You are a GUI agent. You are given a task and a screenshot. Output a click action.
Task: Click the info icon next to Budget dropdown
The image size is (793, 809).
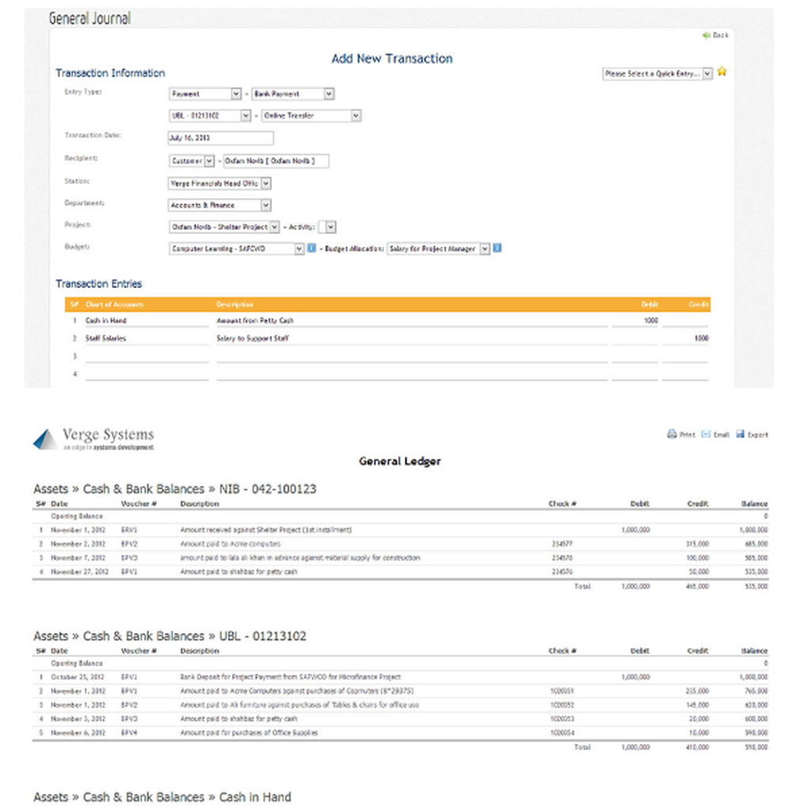coord(312,248)
